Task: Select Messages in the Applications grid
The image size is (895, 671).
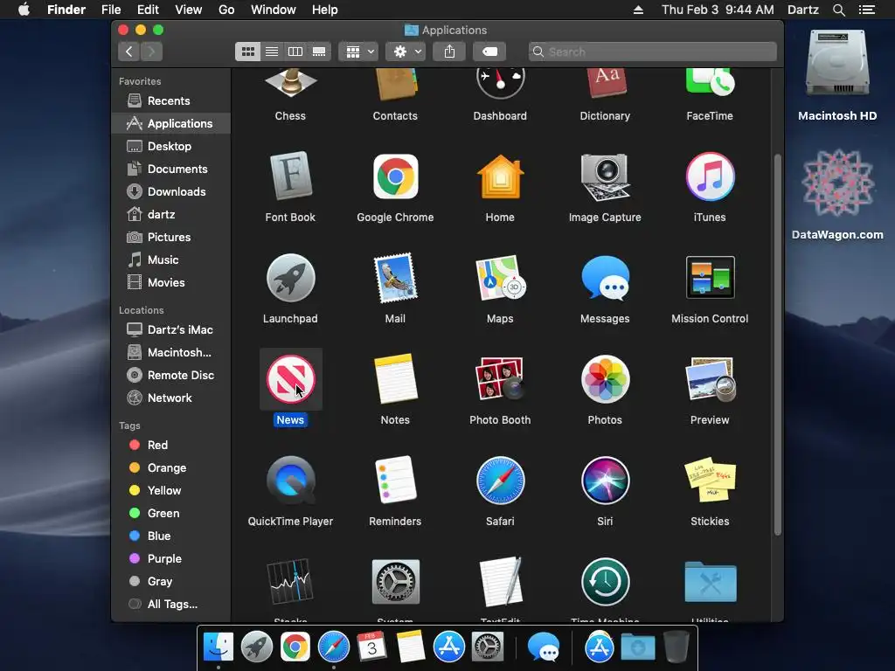Action: point(605,278)
